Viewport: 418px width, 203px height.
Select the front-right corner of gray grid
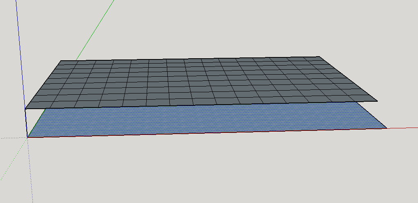[376, 100]
